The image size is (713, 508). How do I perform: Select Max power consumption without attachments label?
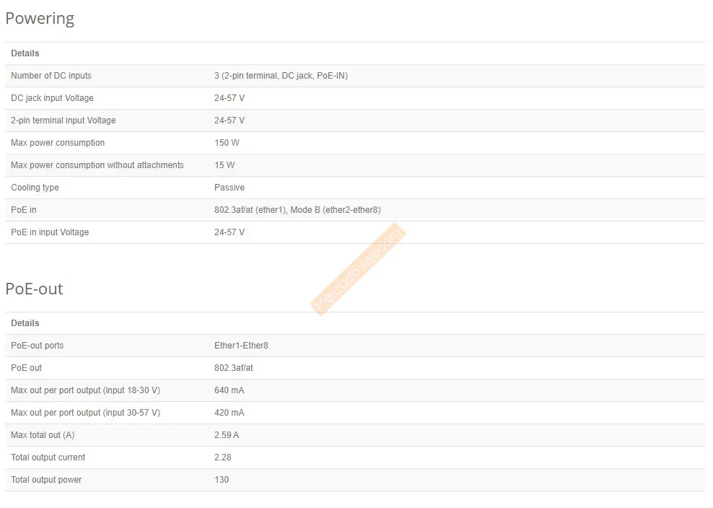[97, 165]
